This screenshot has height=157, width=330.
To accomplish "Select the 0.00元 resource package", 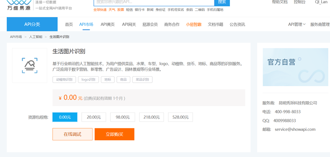I will (65, 117).
